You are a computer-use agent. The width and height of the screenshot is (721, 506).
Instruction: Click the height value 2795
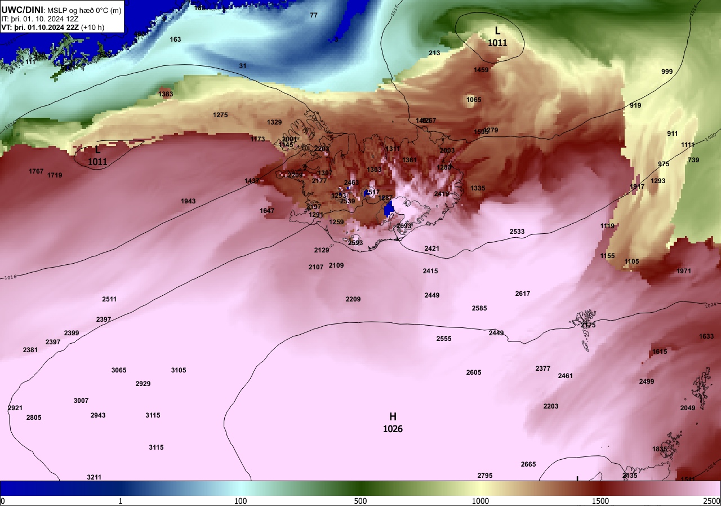(x=485, y=476)
